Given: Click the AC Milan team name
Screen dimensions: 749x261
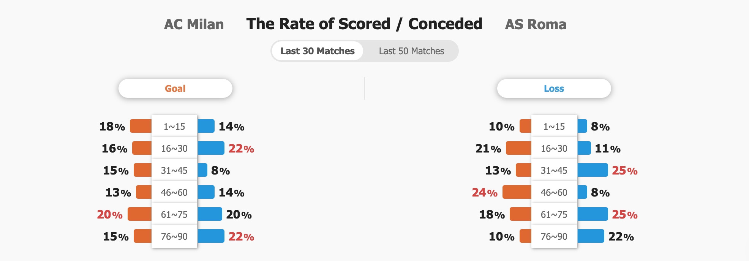Looking at the screenshot, I should tap(194, 24).
